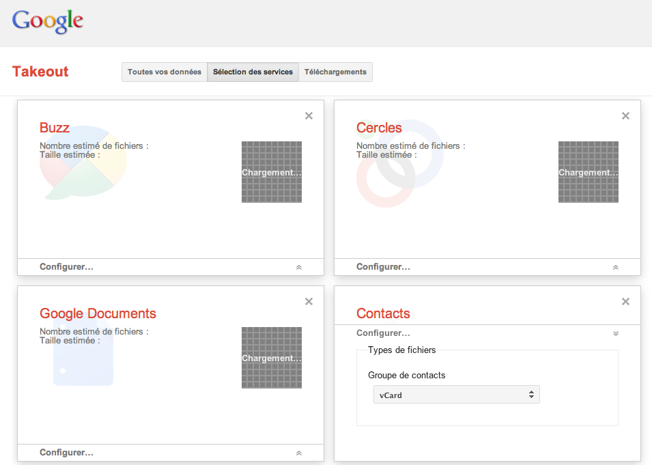Click Google Documents double-chevron up arrow
This screenshot has height=465, width=652.
pos(299,453)
